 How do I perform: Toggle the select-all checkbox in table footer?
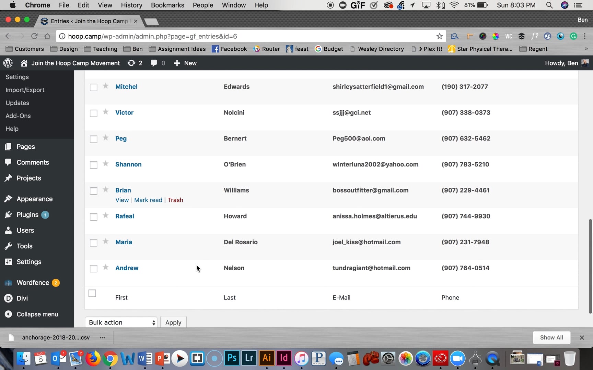point(92,293)
